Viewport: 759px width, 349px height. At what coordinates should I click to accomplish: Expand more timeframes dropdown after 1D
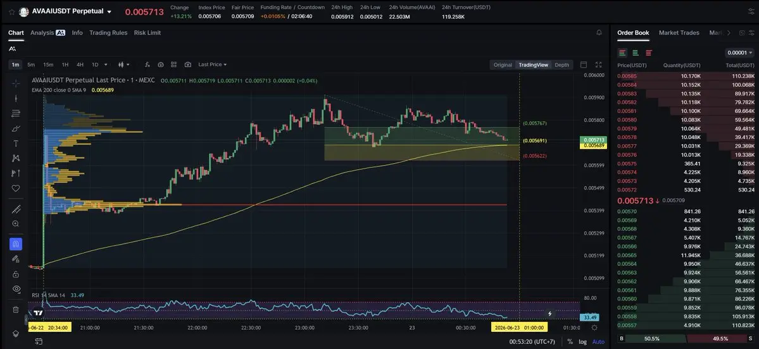(106, 64)
